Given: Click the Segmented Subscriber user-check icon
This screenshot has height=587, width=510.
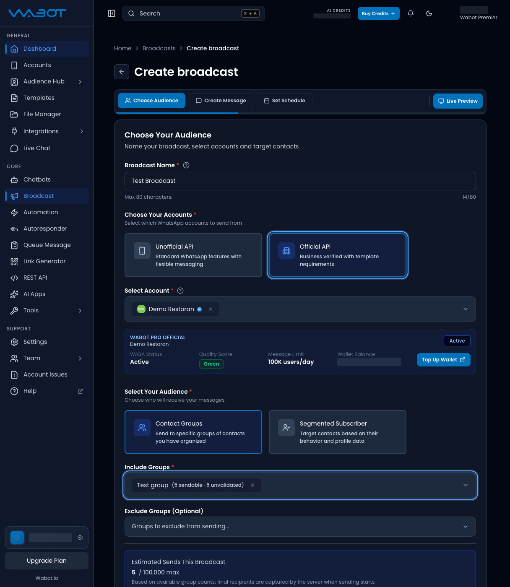Looking at the screenshot, I should (286, 428).
